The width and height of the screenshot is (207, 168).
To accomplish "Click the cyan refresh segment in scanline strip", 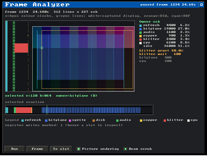I will coord(7,110).
